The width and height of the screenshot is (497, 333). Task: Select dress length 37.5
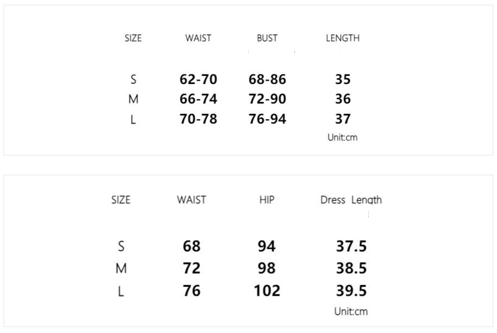click(351, 246)
